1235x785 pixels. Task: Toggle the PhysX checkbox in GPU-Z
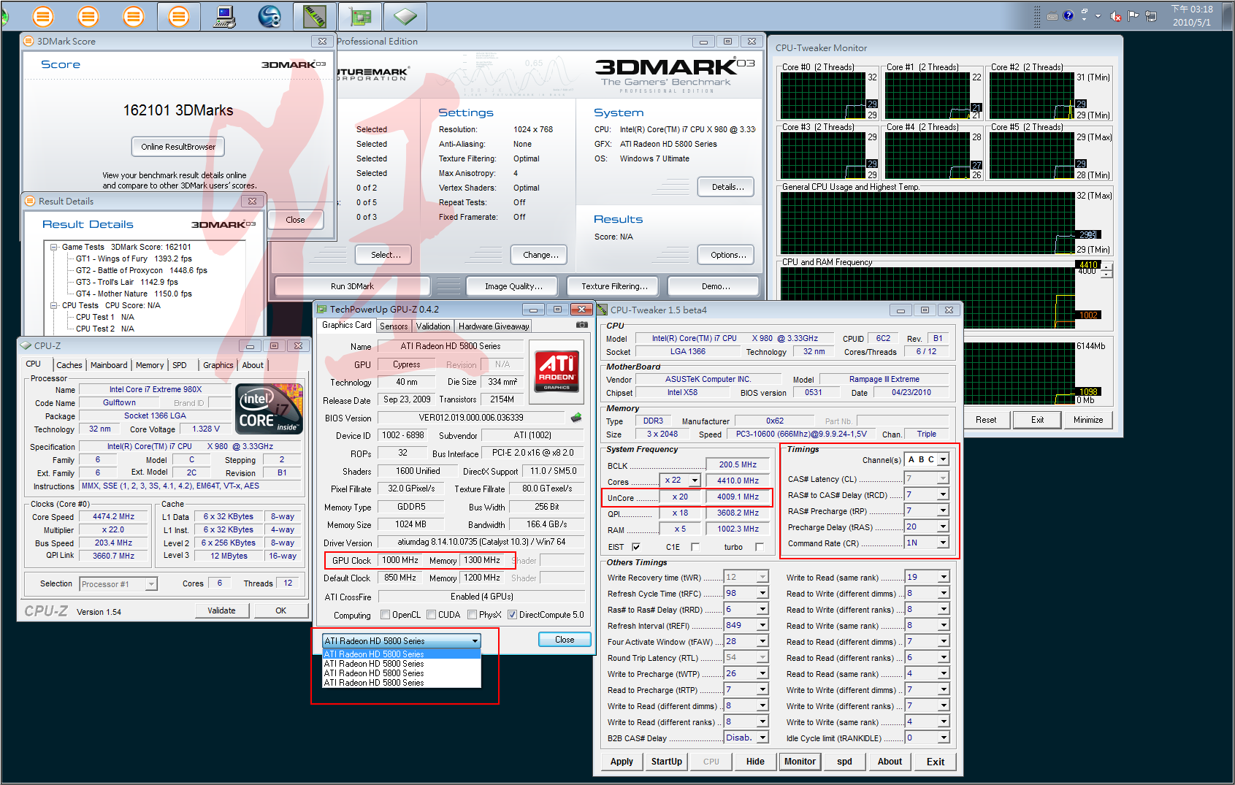(472, 615)
